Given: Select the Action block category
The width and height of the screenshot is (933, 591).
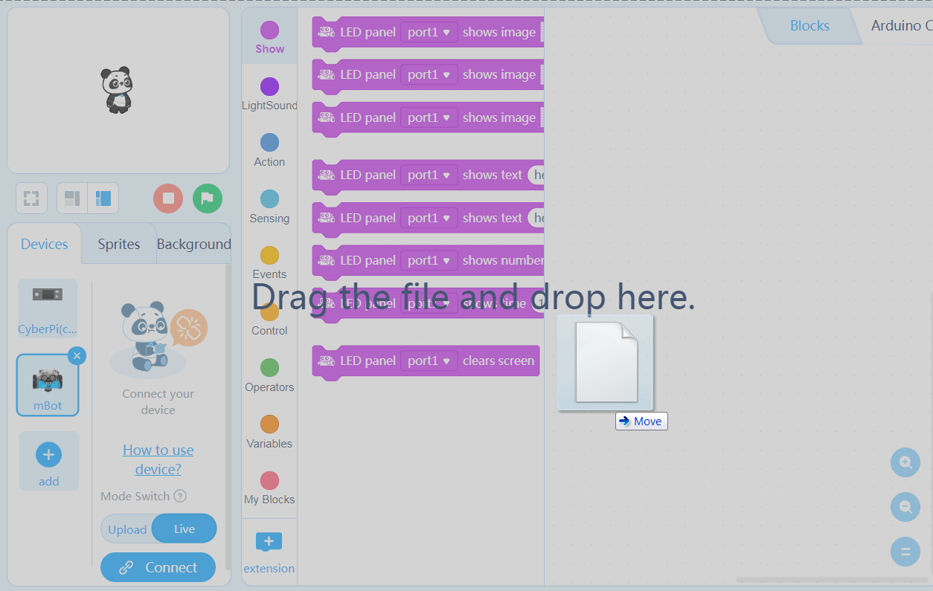Looking at the screenshot, I should point(269,149).
